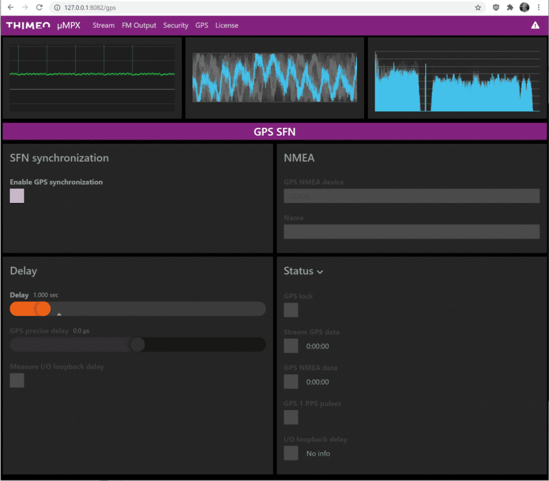Click the orange Delay slider handle
This screenshot has height=481, width=549.
coord(43,309)
